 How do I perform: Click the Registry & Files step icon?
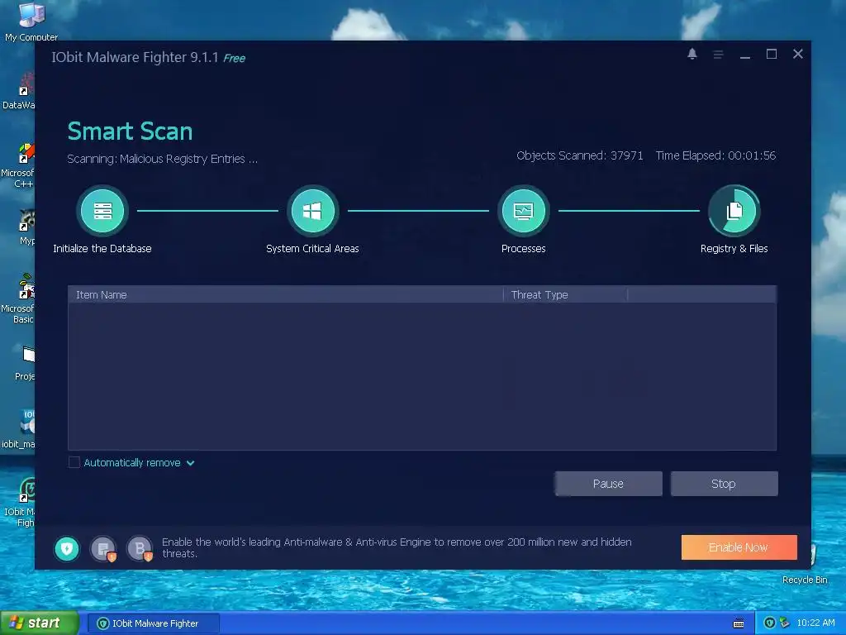pos(734,211)
